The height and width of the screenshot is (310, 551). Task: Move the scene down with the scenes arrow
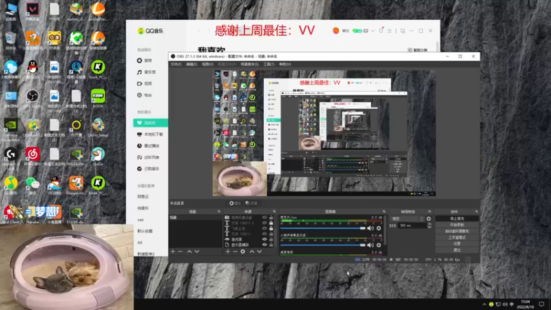tap(197, 251)
